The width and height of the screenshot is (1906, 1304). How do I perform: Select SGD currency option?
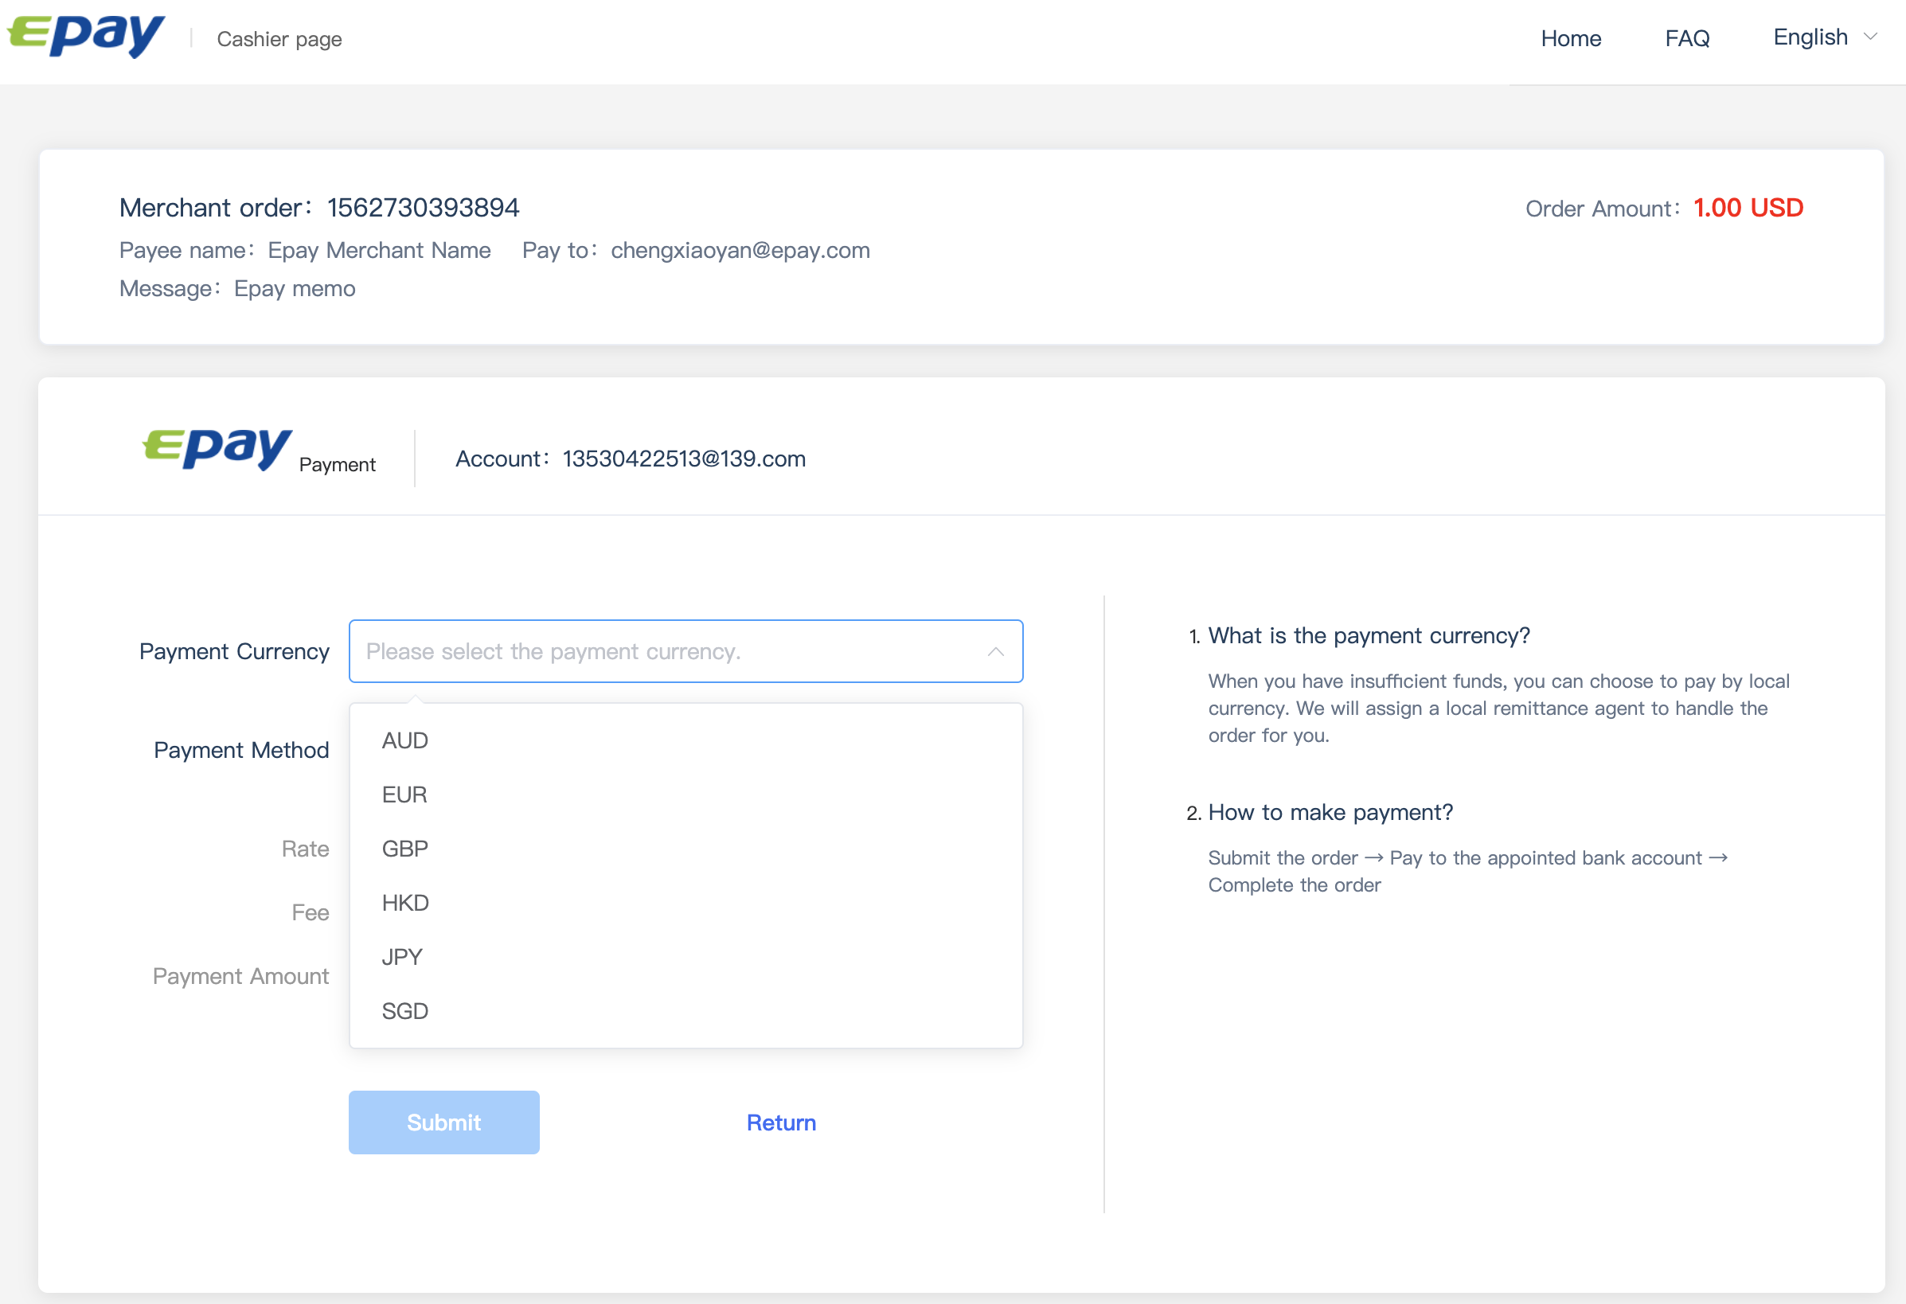coord(405,1011)
